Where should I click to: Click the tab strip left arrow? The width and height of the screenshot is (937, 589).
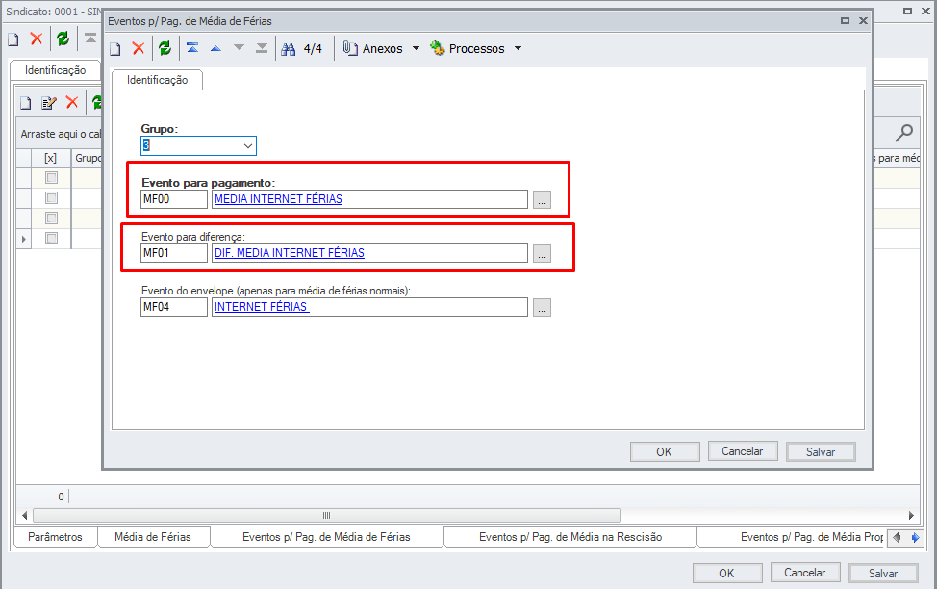pos(897,538)
